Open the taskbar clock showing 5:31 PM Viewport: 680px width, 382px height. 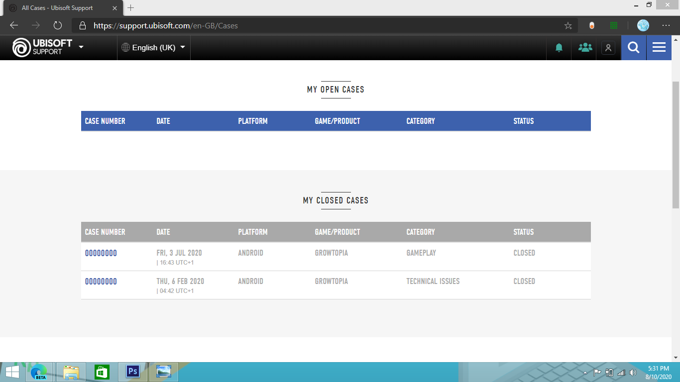(x=660, y=373)
